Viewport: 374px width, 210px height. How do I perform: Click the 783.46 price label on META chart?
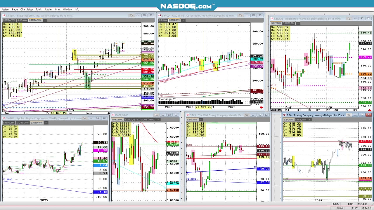coord(148,44)
